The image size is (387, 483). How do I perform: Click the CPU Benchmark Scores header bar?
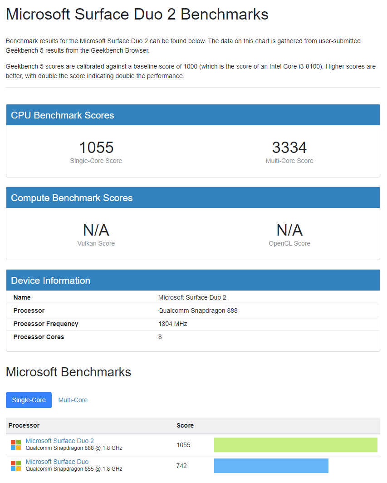(x=192, y=115)
